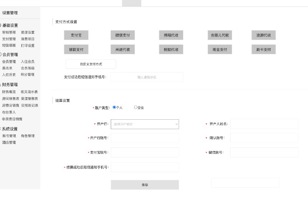Collapse the 基础设置 sidebar section heading
Viewport: 308px width, 204px height.
pyautogui.click(x=10, y=25)
